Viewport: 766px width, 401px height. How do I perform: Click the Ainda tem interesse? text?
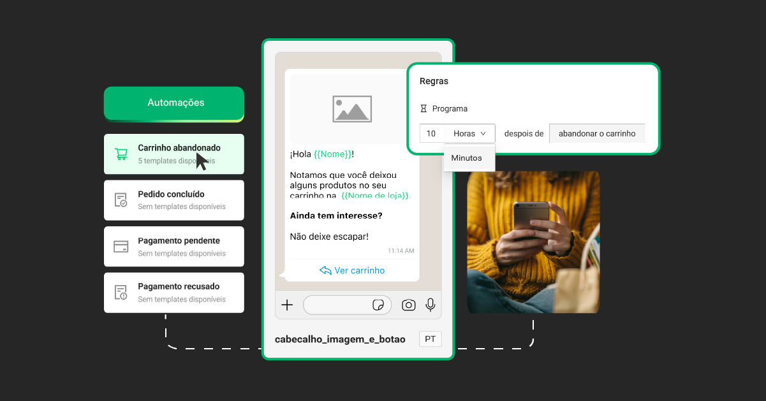pos(336,215)
